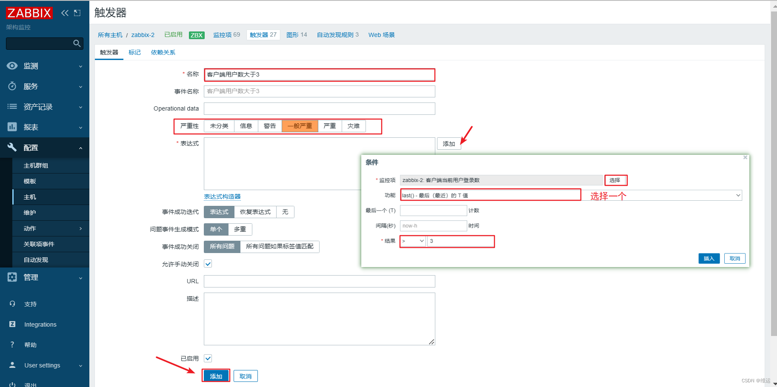Viewport: 777px width, 387px height.
Task: Click the Inventory list icon
Action: 12,106
